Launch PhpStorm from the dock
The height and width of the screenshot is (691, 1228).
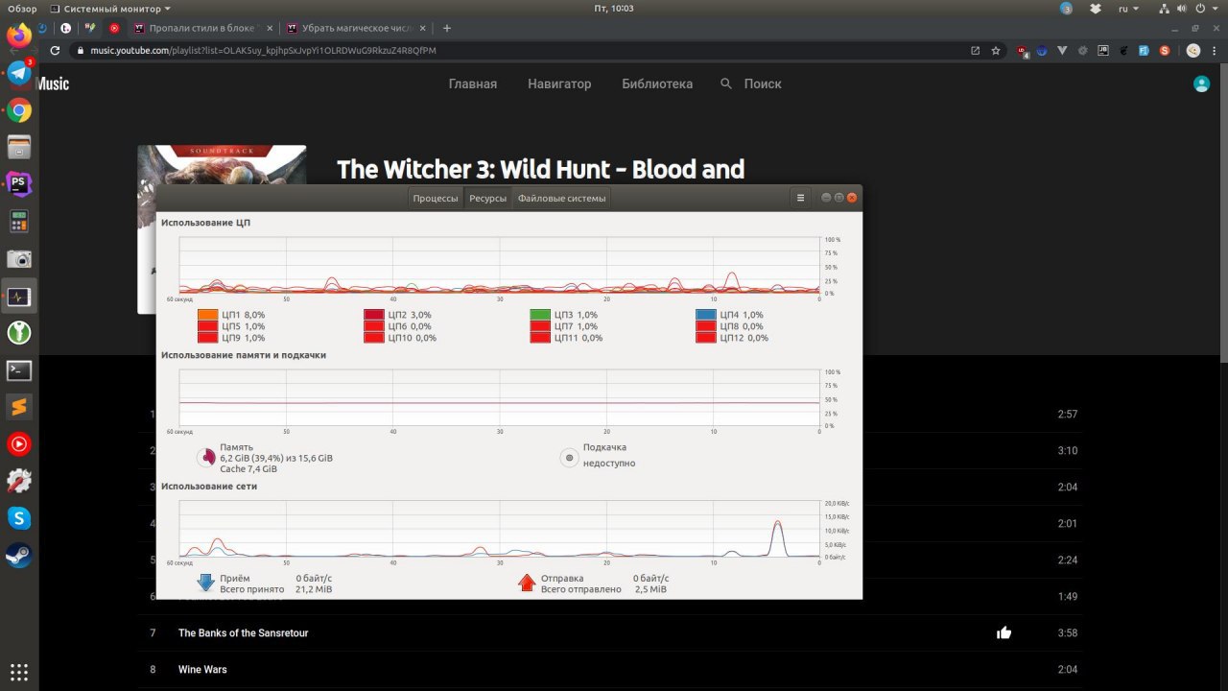point(19,184)
